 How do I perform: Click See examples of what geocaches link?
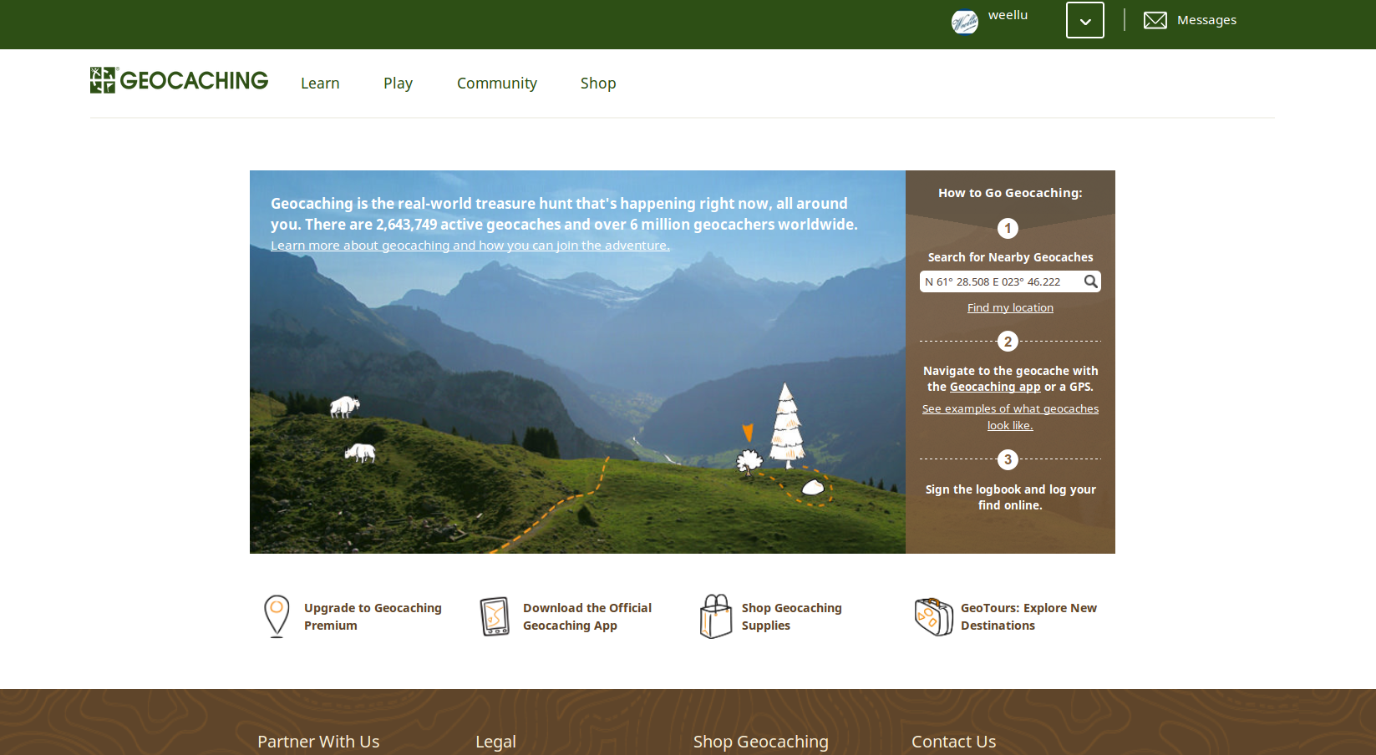tap(1010, 409)
